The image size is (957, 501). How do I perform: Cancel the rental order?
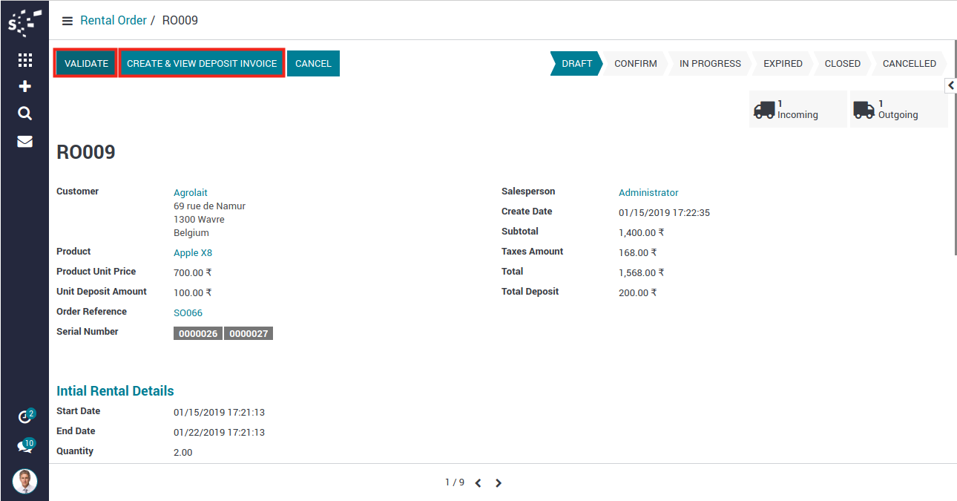pos(313,64)
